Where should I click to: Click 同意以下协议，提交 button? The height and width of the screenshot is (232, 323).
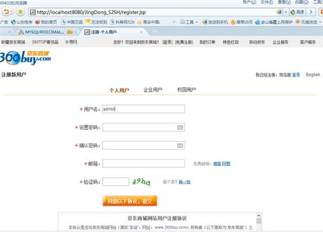click(x=130, y=201)
